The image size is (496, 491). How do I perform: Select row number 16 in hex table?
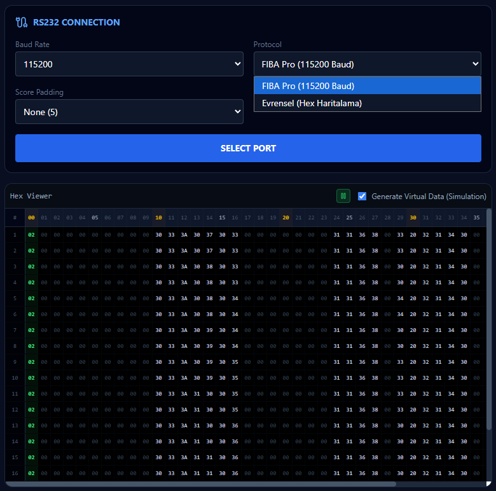tap(15, 473)
